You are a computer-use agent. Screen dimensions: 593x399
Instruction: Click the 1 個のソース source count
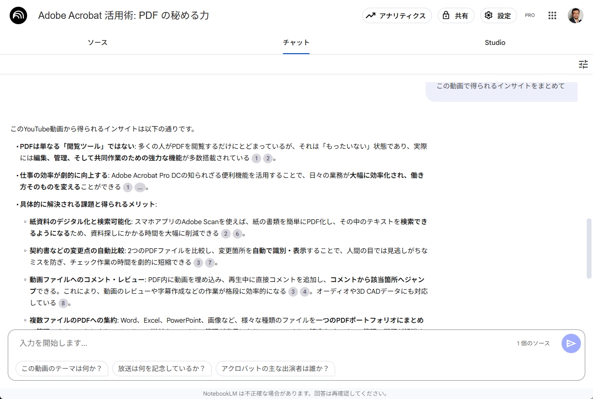pyautogui.click(x=533, y=343)
